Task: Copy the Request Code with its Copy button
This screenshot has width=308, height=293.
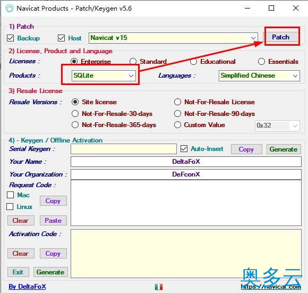Action: pyautogui.click(x=53, y=201)
